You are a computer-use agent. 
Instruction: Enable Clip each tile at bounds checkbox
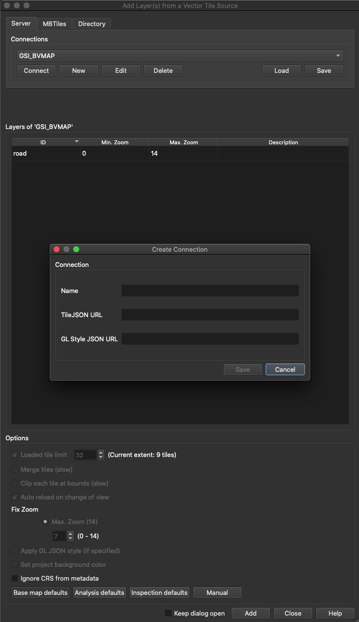[x=15, y=483]
